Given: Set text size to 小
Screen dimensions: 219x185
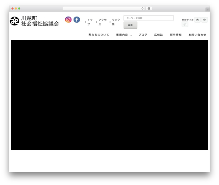Looking at the screenshot, I should (185, 24).
